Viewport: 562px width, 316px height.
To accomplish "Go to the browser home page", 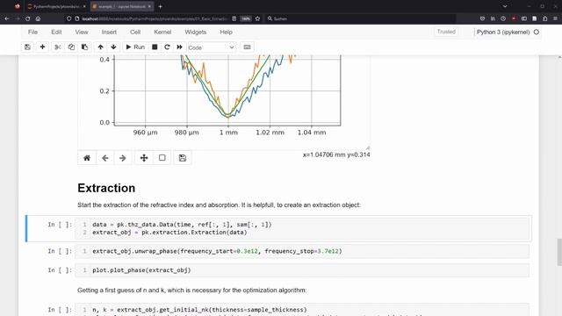I will click(38, 18).
